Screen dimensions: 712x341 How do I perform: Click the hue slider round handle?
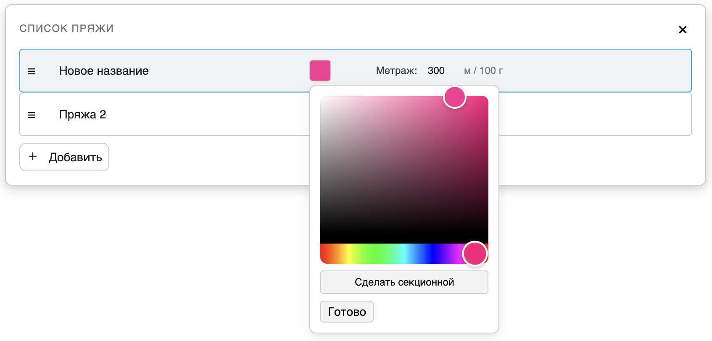[x=475, y=254]
